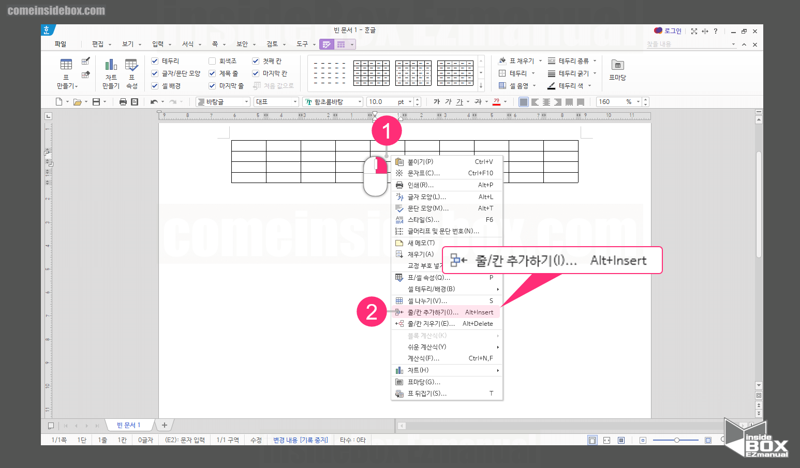The height and width of the screenshot is (468, 800).
Task: Click the save disk icon
Action: [96, 102]
